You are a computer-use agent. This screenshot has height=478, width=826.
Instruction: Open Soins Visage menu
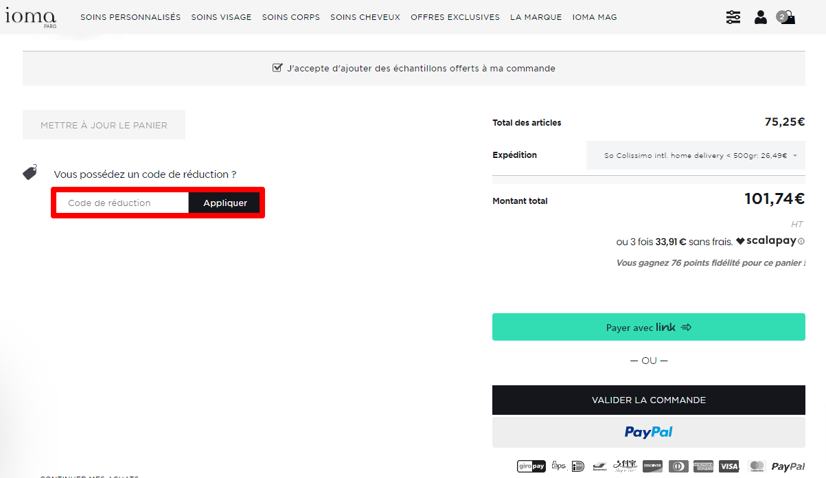click(221, 17)
